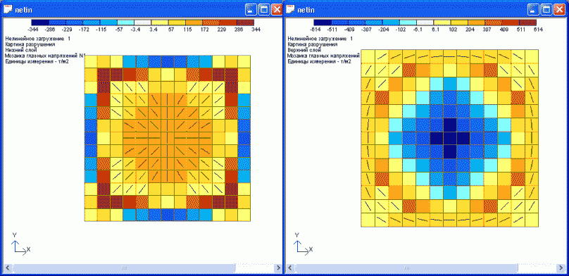Viewport: 569px width, 276px height.
Task: Close the left netin window
Action: 277,10
